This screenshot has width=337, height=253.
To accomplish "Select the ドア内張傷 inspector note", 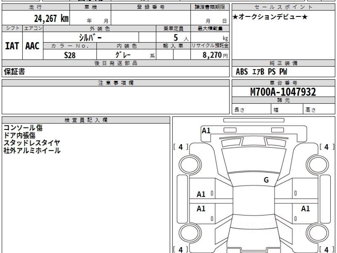I will pos(19,135).
